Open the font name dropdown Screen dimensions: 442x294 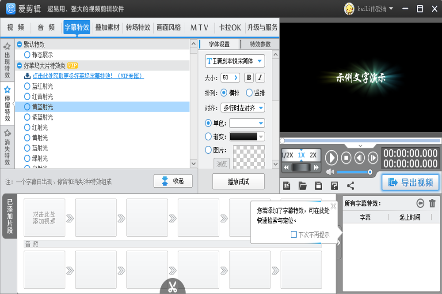tap(235, 61)
